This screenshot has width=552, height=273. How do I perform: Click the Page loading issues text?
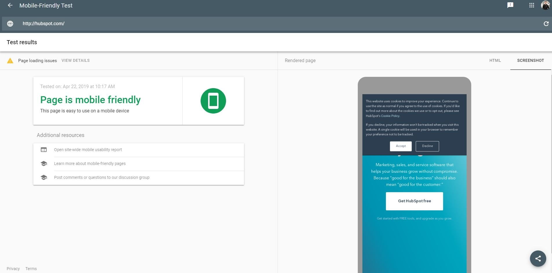(x=37, y=61)
